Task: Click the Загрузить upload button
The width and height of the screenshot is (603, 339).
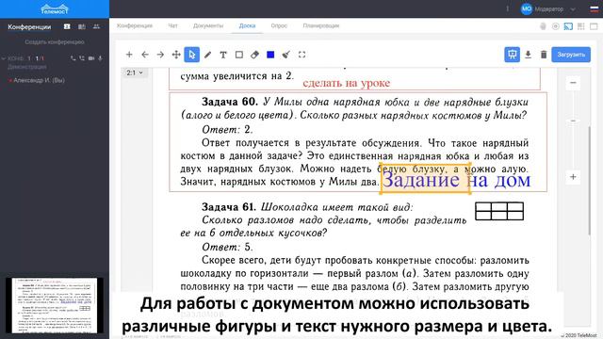Action: click(x=571, y=55)
